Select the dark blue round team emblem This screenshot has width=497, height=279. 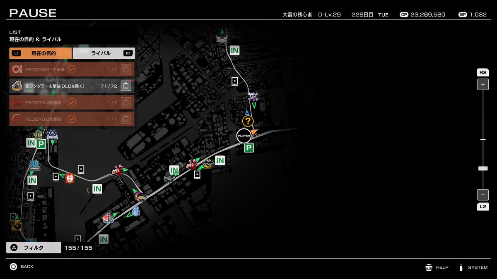(x=52, y=134)
